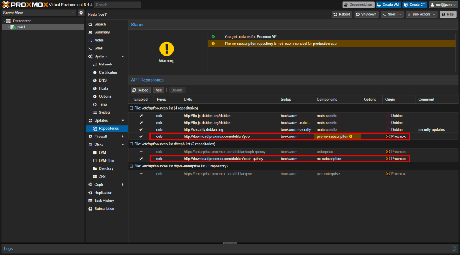Viewport: 460px width, 255px height.
Task: Select the Network icon under System
Action: coord(95,64)
